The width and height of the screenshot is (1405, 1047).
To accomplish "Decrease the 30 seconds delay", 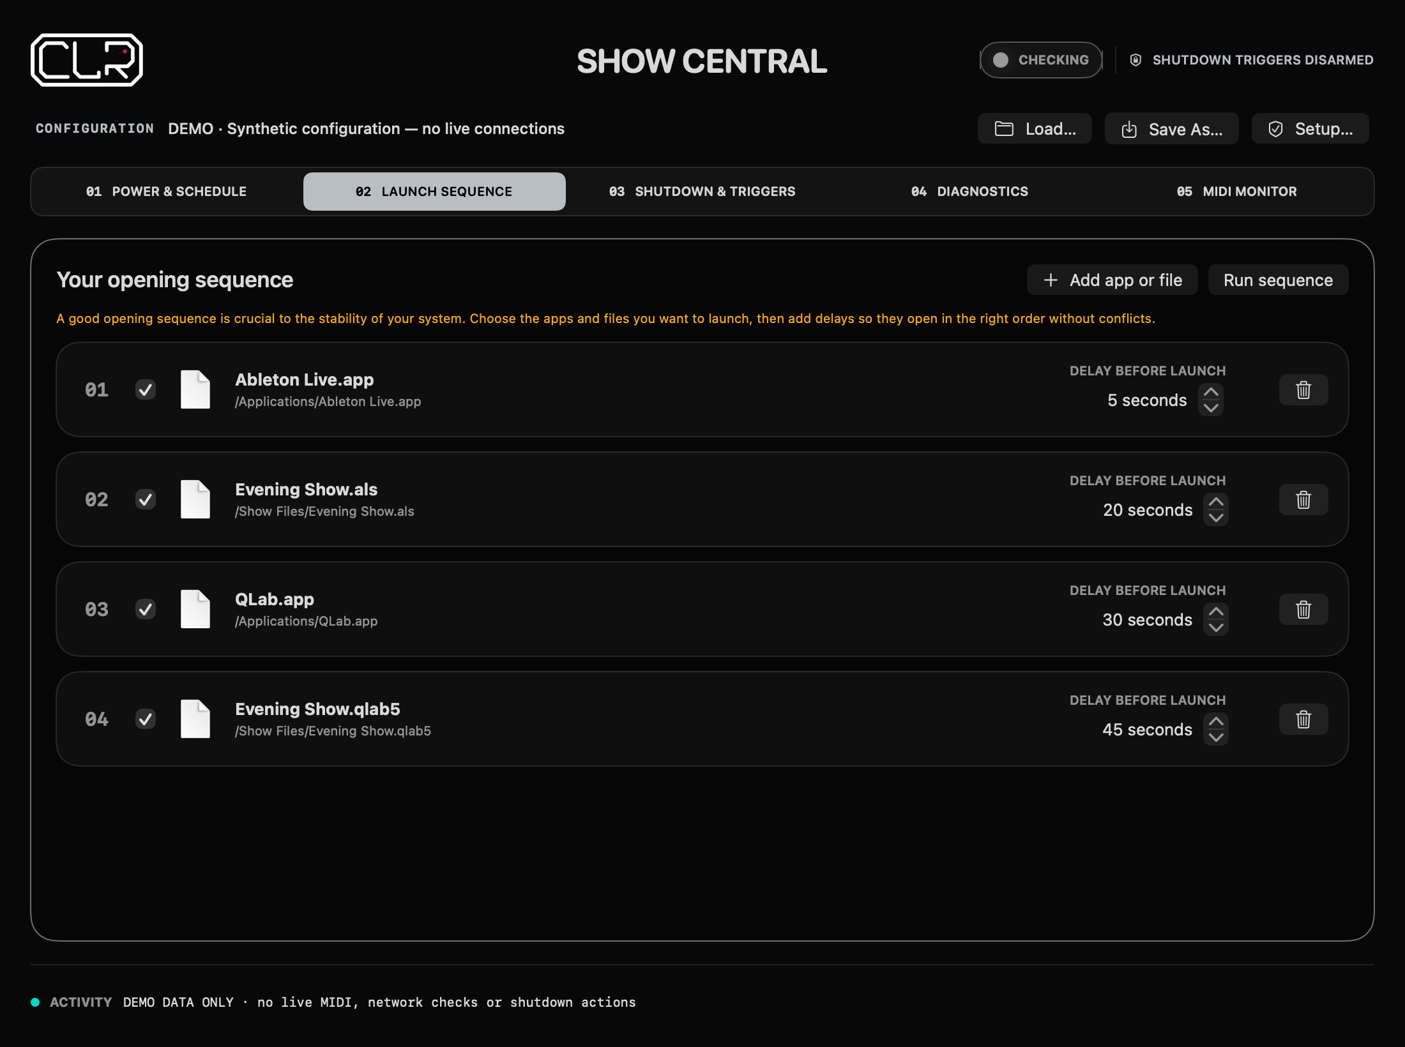I will pyautogui.click(x=1216, y=628).
